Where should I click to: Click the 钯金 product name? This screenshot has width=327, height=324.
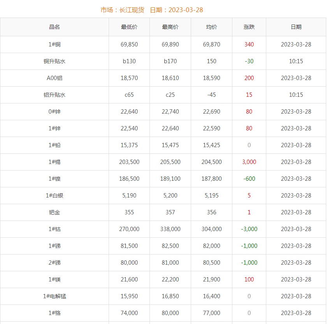54,212
